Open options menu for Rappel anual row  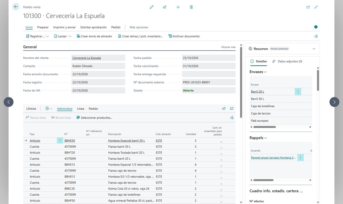tap(300, 157)
